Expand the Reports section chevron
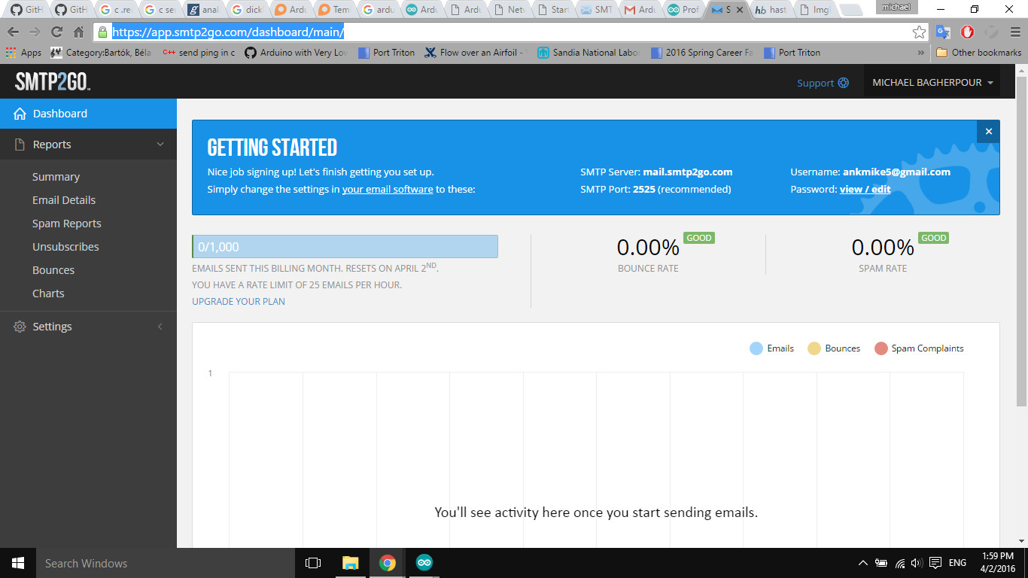 click(x=160, y=144)
